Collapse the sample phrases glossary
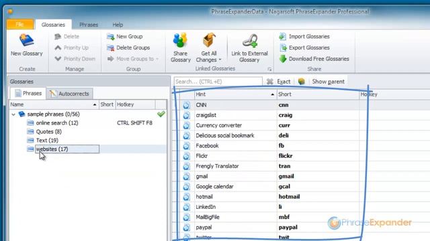The width and height of the screenshot is (430, 241). click(13, 114)
